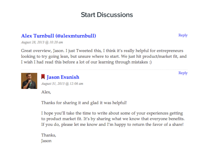Image resolution: width=214 pixels, height=157 pixels.
Task: Click the 'Alex,' greeting line
Action: [x=46, y=92]
